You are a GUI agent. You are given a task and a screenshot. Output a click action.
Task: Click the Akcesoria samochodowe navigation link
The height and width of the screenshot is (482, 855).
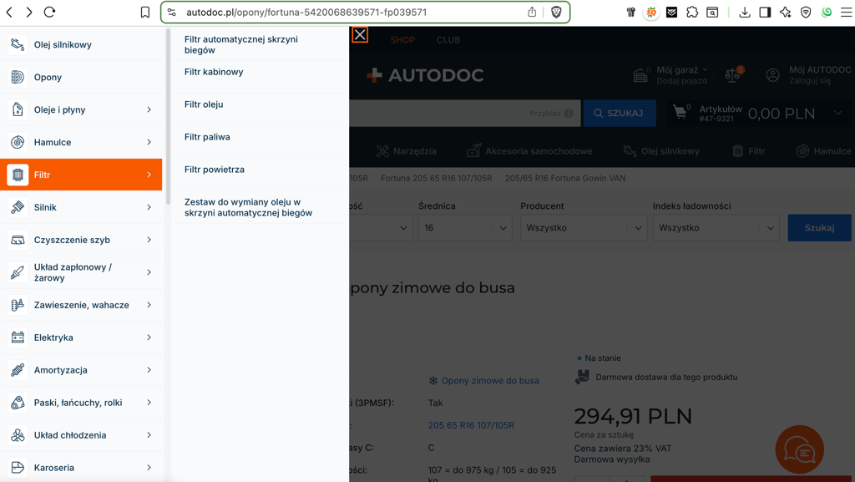pos(529,151)
